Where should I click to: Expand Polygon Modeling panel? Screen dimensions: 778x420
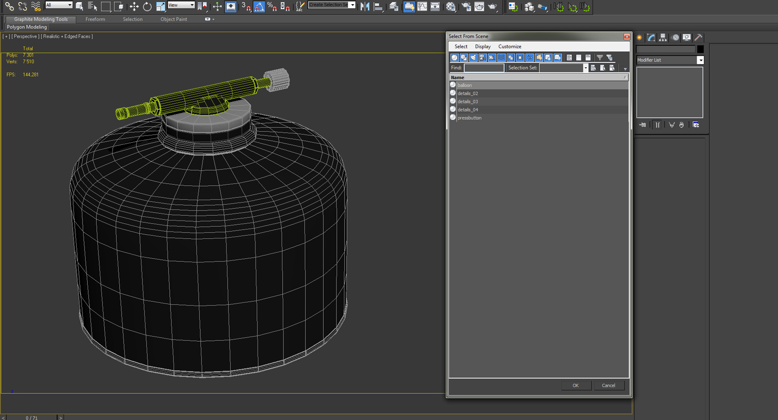pyautogui.click(x=27, y=27)
